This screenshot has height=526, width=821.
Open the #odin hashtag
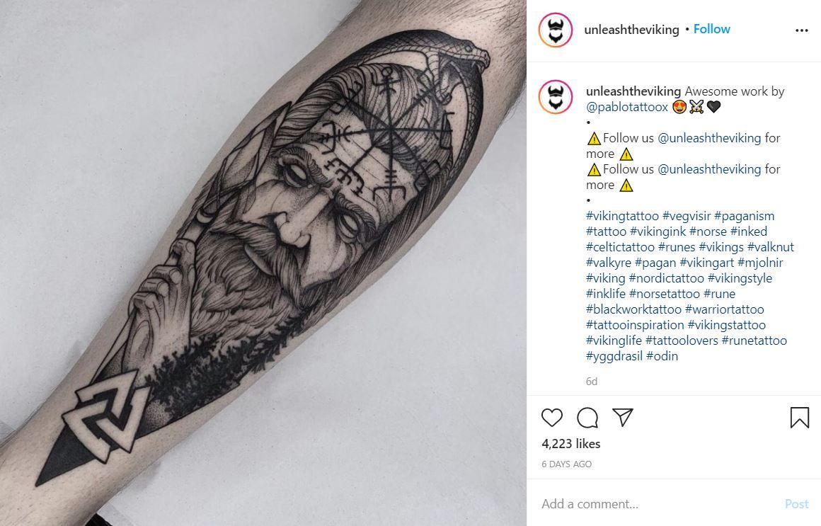[x=662, y=356]
